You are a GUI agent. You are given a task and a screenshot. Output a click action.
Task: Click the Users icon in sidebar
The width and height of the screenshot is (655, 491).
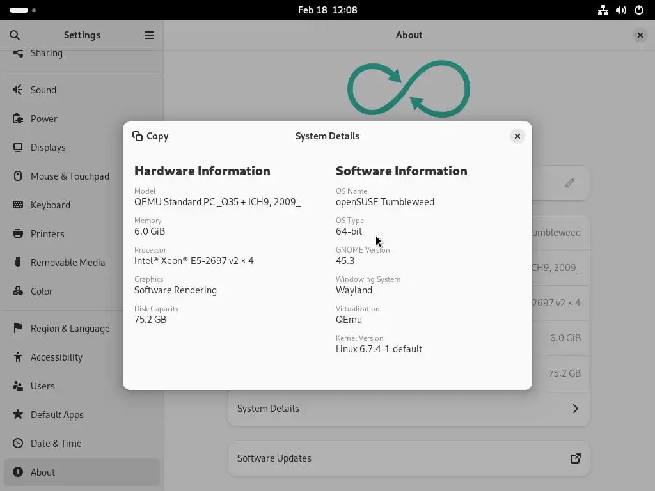pyautogui.click(x=17, y=386)
